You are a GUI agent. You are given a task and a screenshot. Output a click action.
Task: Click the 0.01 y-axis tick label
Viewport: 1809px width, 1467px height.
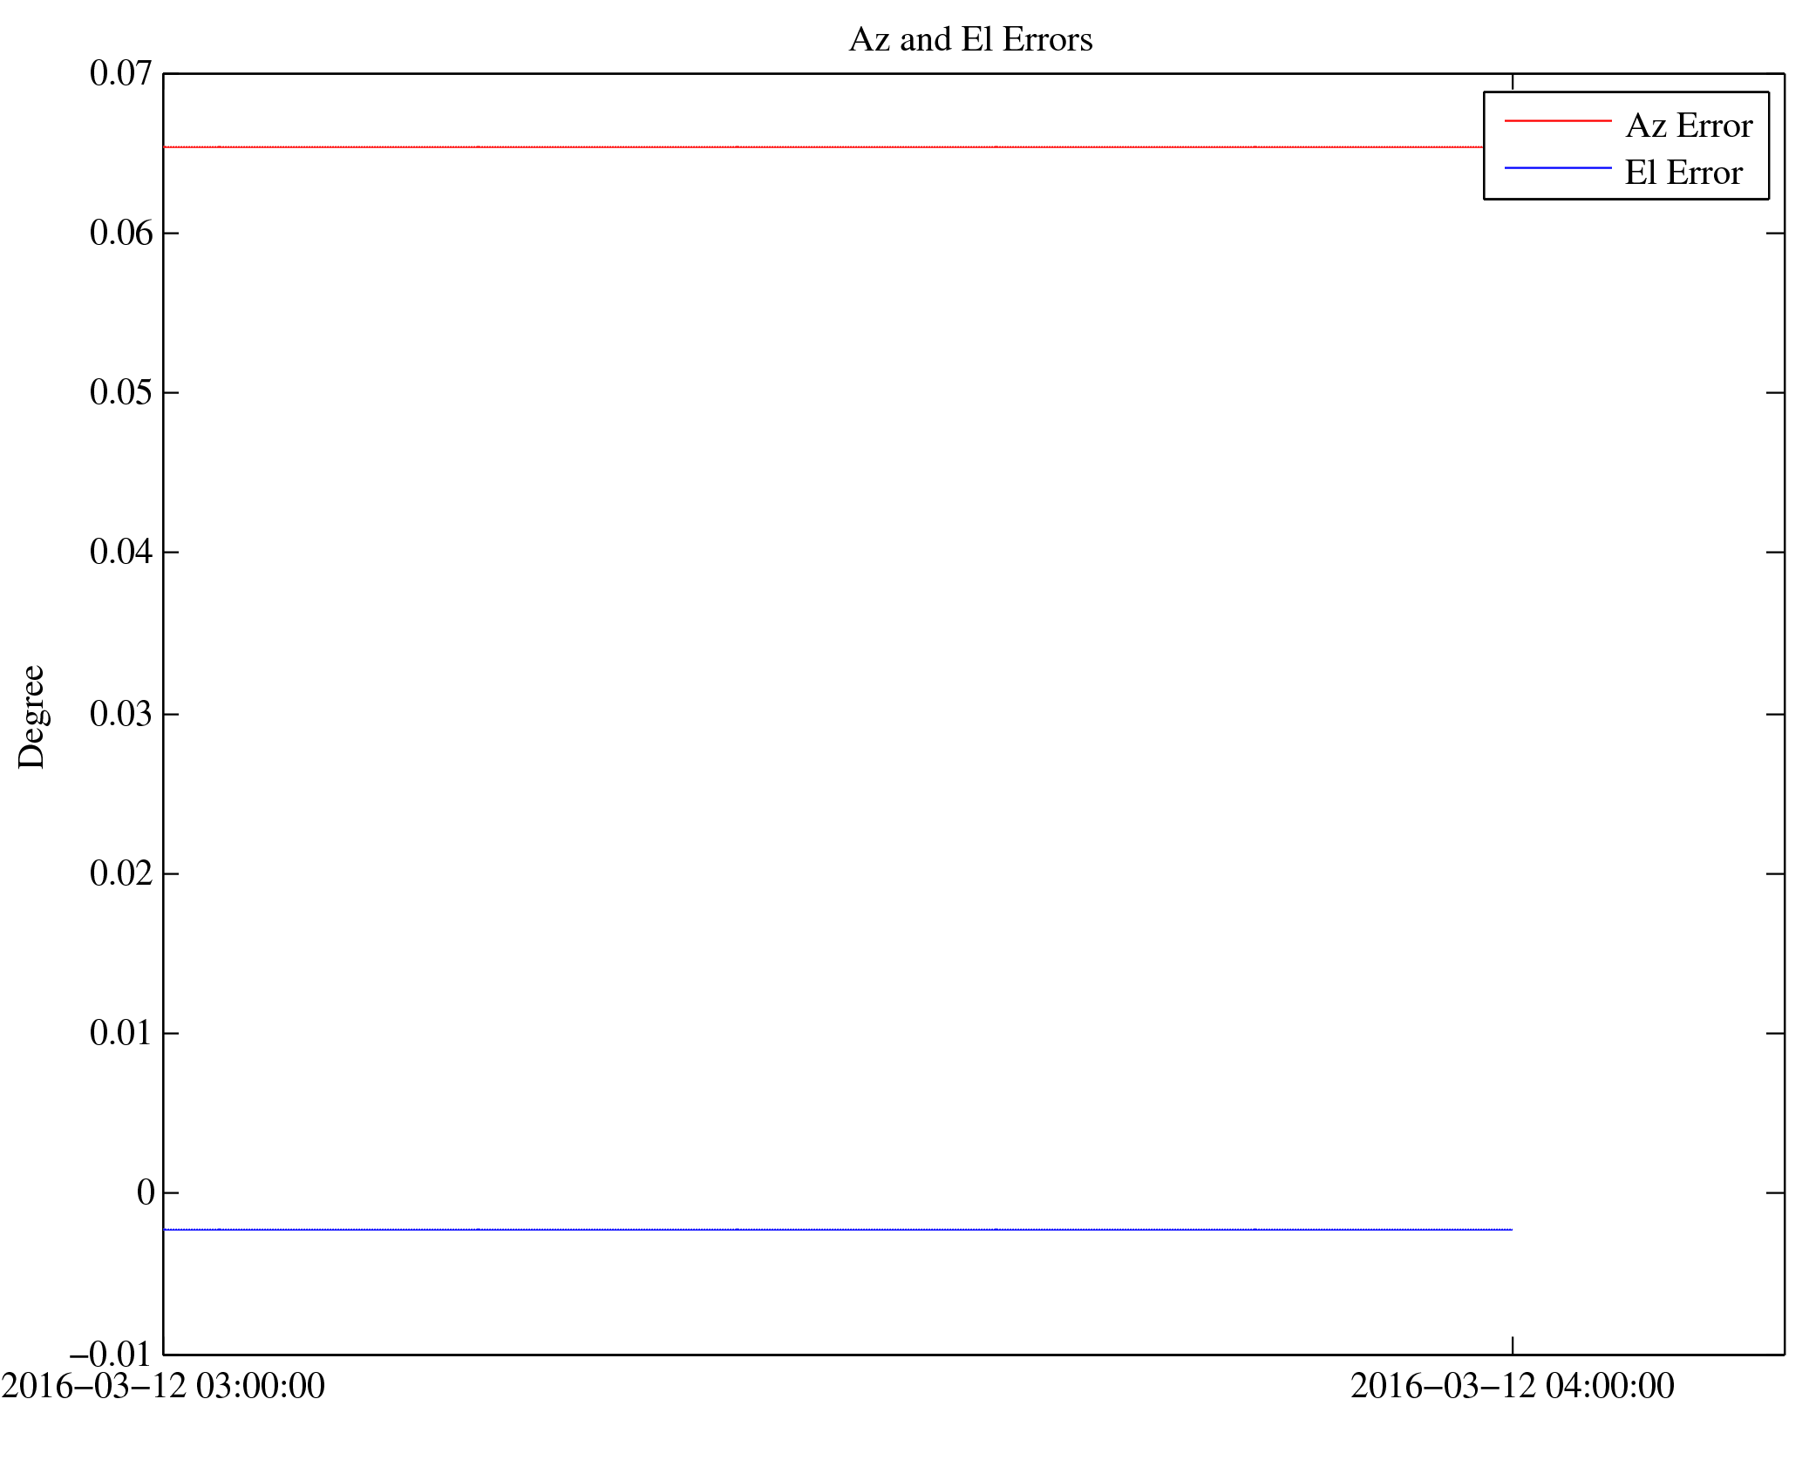tap(120, 1033)
